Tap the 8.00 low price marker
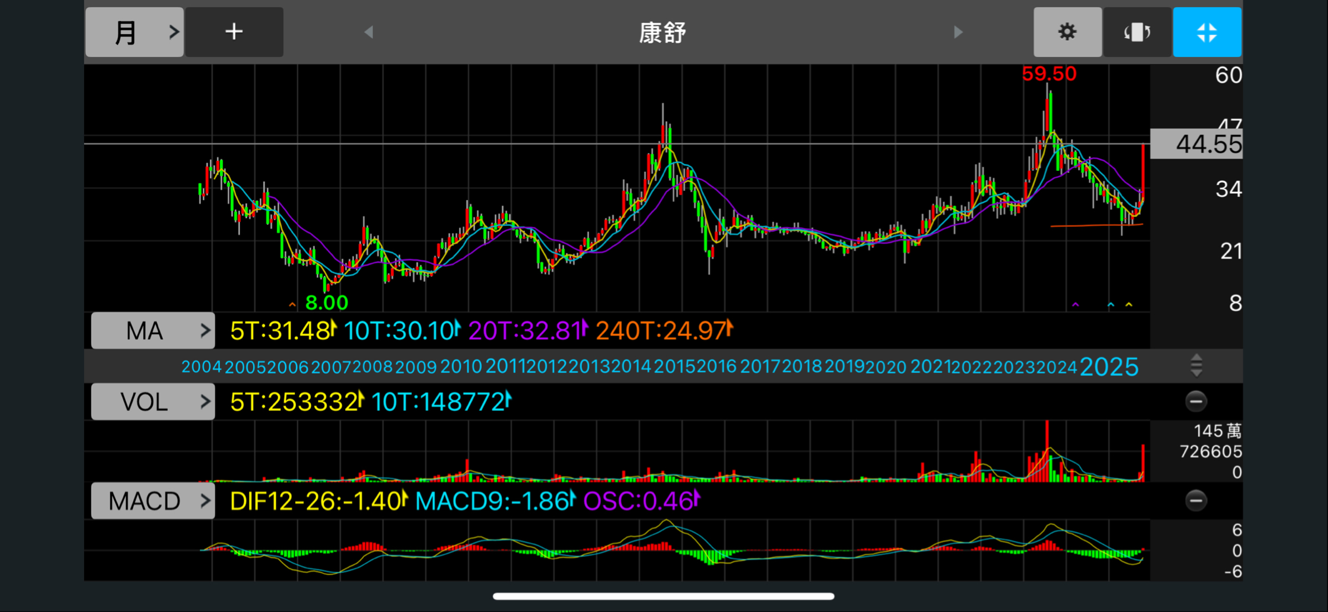This screenshot has height=612, width=1328. 326,303
